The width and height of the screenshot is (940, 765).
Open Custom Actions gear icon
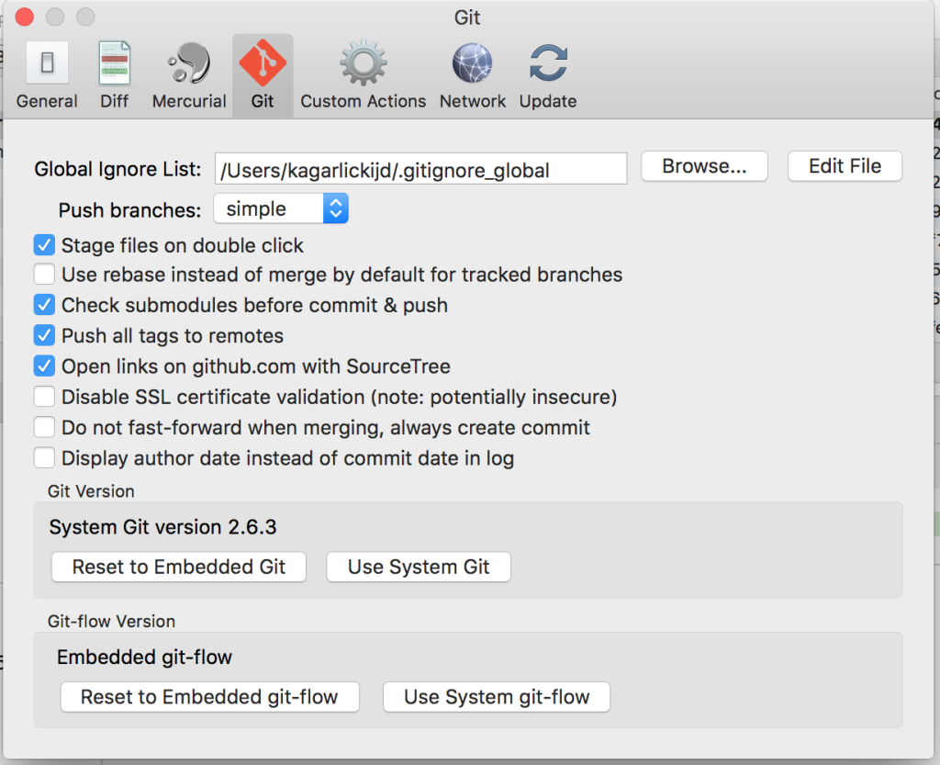point(364,65)
